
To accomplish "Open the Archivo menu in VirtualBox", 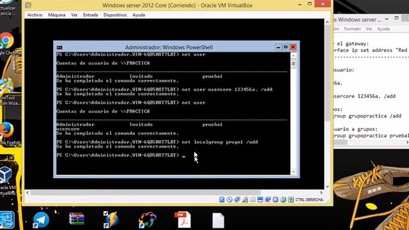I will click(35, 15).
